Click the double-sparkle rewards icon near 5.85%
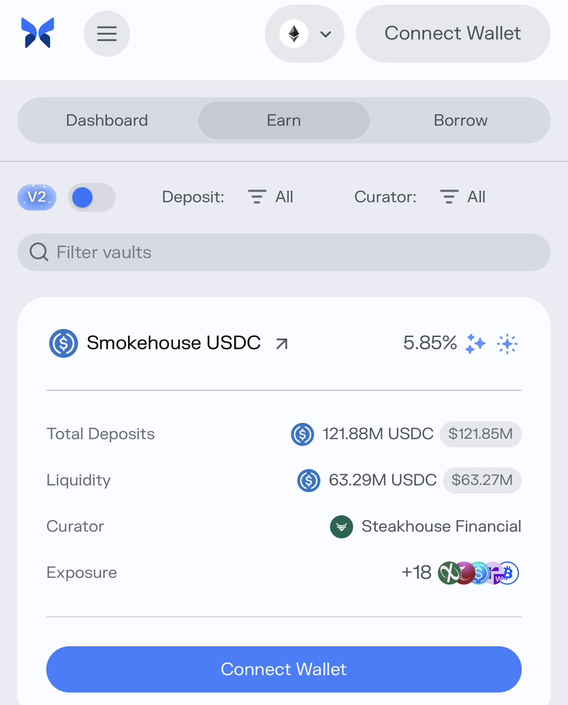The width and height of the screenshot is (568, 705). [x=476, y=344]
